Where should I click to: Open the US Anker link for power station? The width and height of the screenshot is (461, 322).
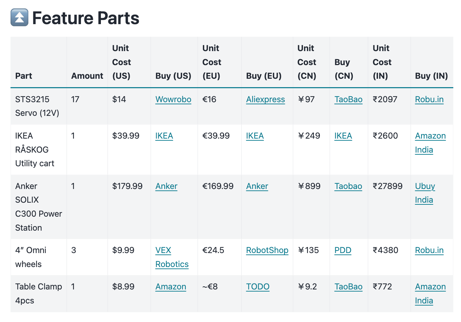pos(166,186)
